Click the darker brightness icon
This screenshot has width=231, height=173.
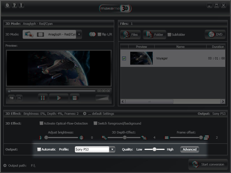[41, 138]
